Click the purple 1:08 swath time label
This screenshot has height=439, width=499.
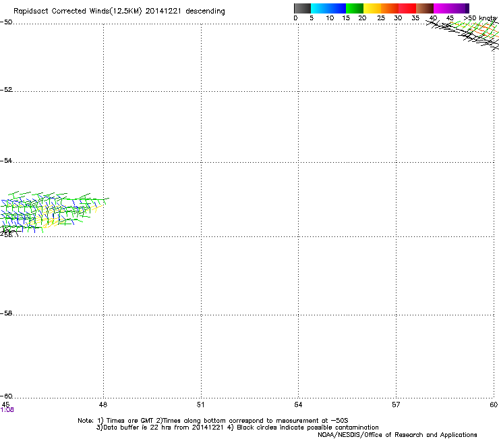7,410
